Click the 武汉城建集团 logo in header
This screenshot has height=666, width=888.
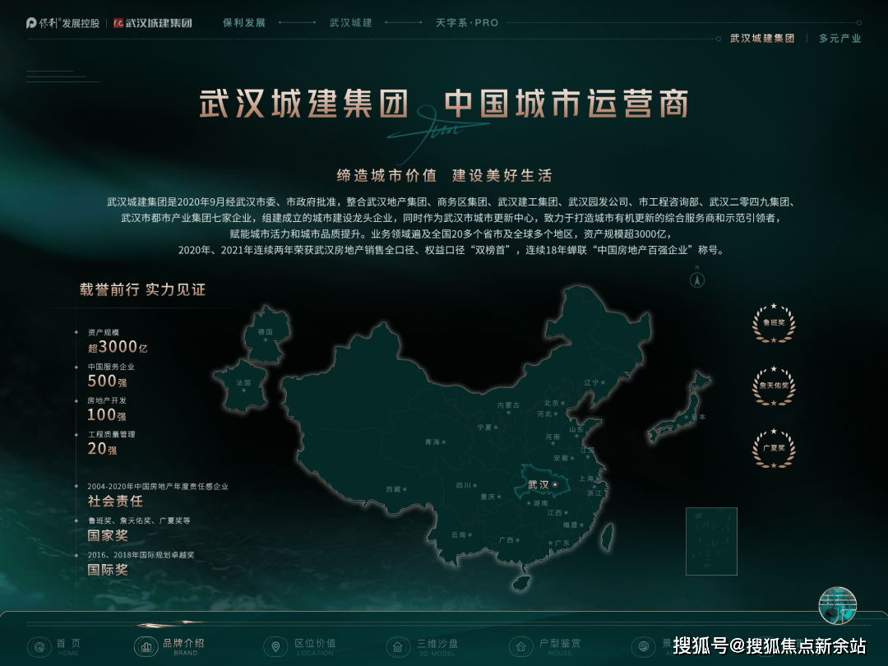153,23
